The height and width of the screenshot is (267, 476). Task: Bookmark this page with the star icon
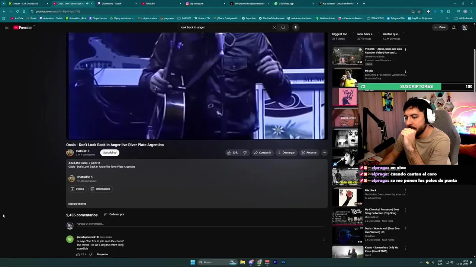point(419,11)
